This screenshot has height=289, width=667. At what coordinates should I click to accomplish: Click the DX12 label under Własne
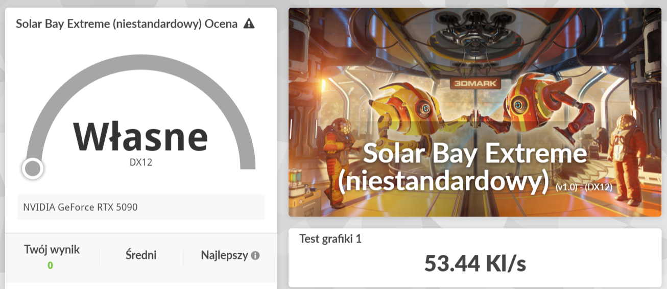[x=140, y=163]
